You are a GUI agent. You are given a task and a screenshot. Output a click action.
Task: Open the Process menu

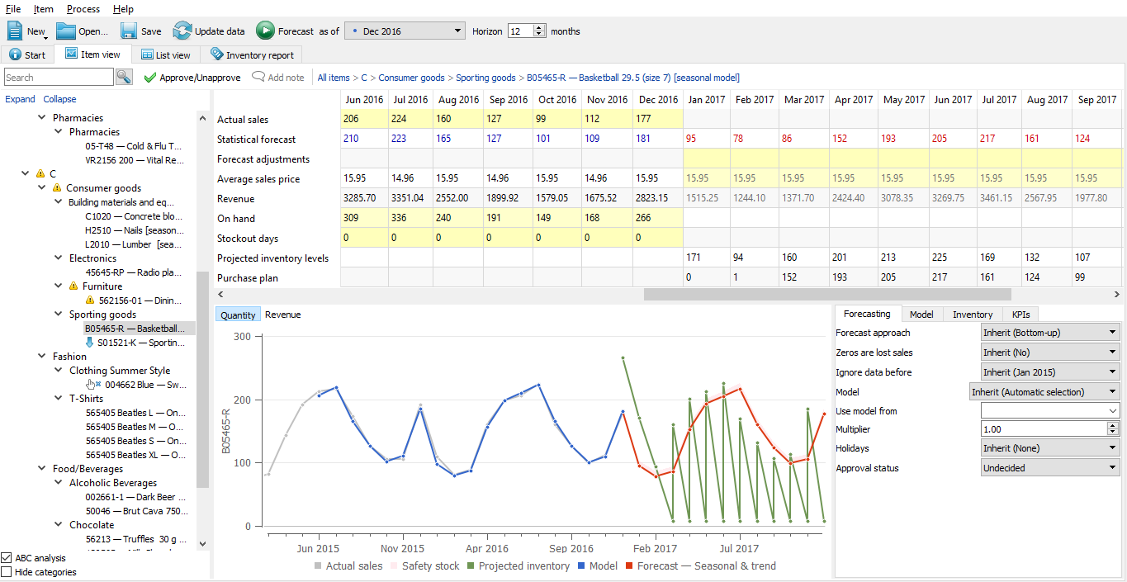[x=83, y=9]
